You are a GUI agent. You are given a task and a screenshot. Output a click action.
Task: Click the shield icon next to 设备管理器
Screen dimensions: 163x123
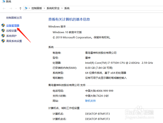tap(3, 25)
